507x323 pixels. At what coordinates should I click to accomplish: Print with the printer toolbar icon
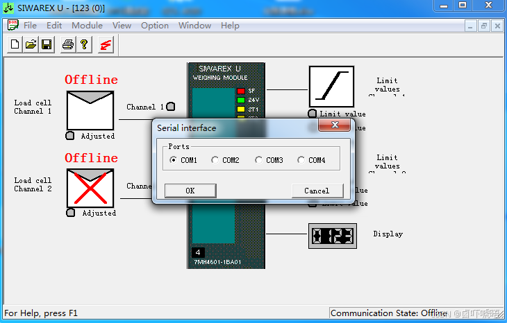68,44
